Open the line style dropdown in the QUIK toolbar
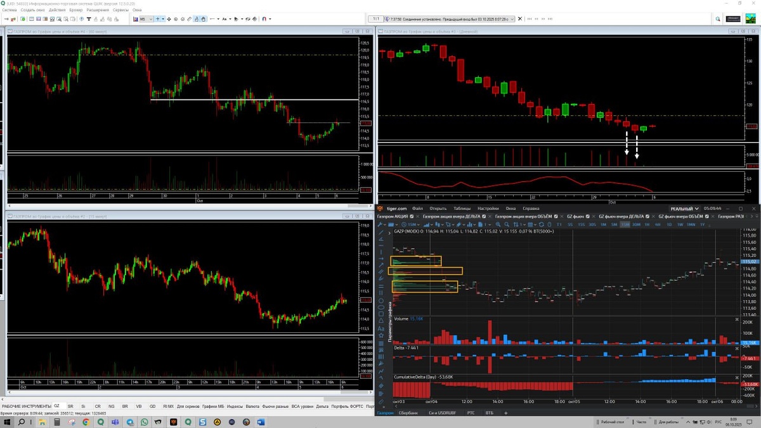761x428 pixels. tap(218, 19)
